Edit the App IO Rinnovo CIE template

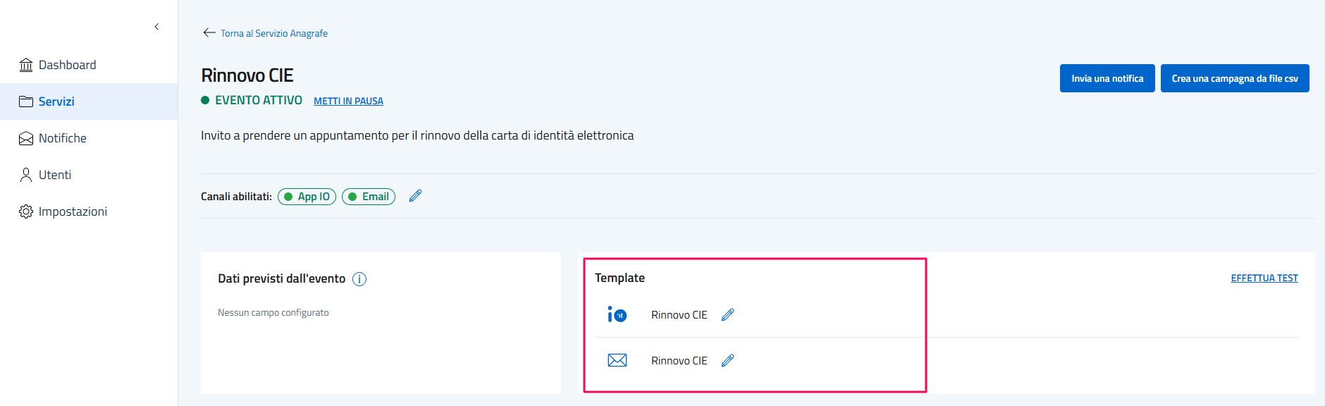pos(728,315)
